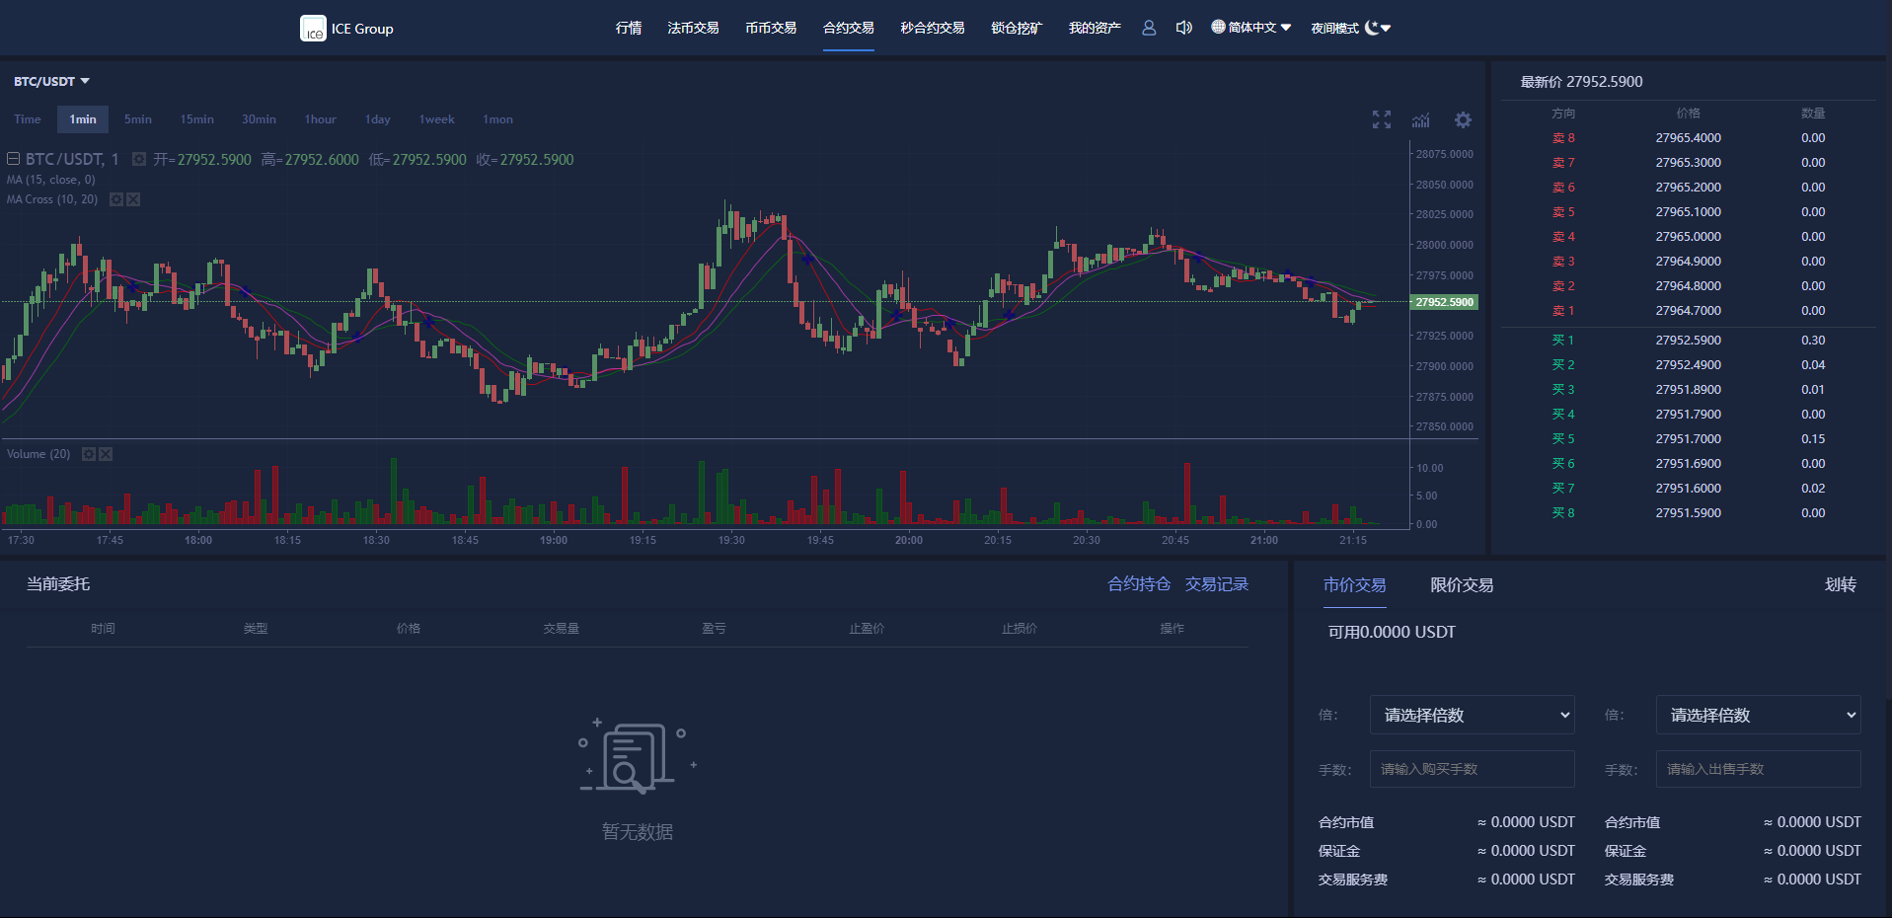Open the BTC/USDT pair dropdown
The width and height of the screenshot is (1892, 918).
coord(51,81)
